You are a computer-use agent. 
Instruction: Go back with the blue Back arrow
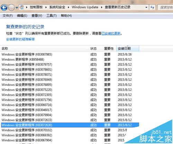coord(4,8)
